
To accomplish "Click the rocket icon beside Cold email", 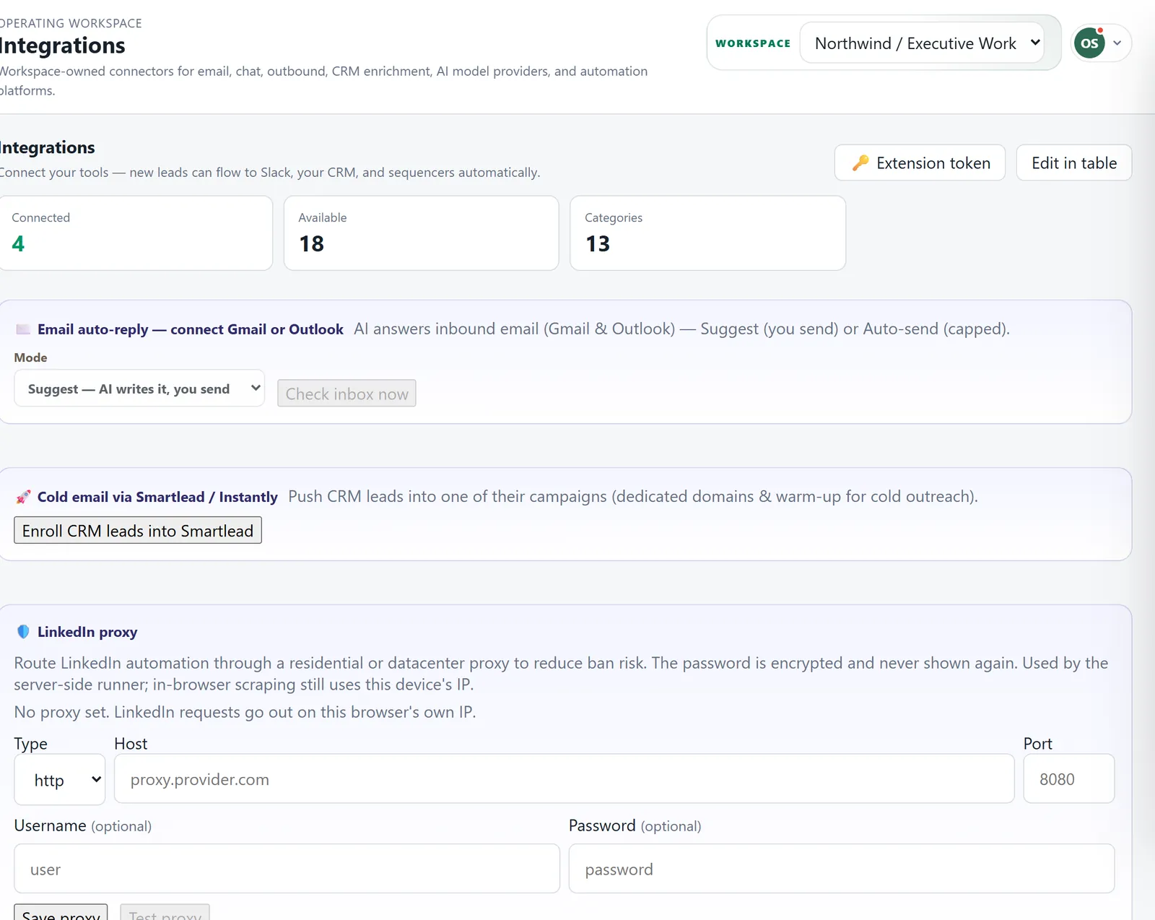I will pos(23,497).
